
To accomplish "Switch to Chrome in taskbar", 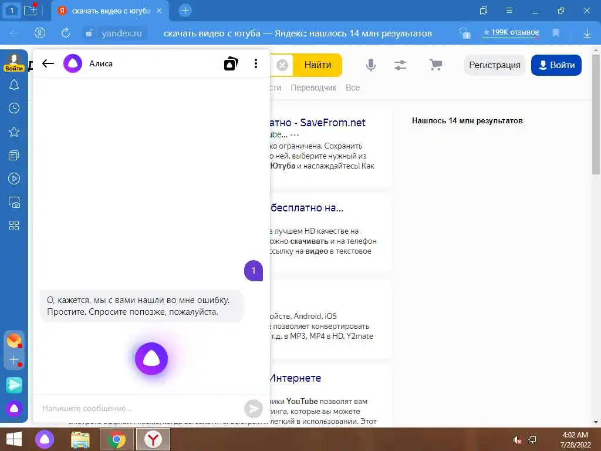I will click(x=117, y=439).
